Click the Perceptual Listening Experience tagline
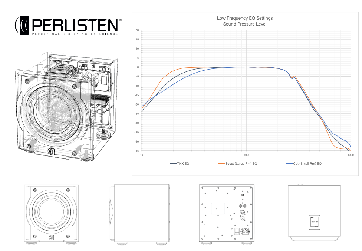This screenshot has width=362, height=251. 75,34
